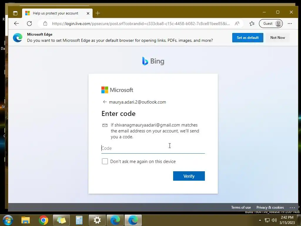View site information lock icon
This screenshot has height=226, width=301.
(45, 24)
